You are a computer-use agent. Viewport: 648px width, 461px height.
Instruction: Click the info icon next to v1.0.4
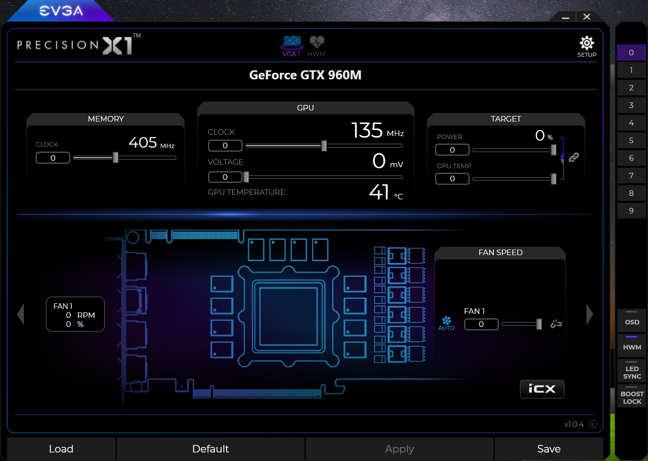click(593, 424)
